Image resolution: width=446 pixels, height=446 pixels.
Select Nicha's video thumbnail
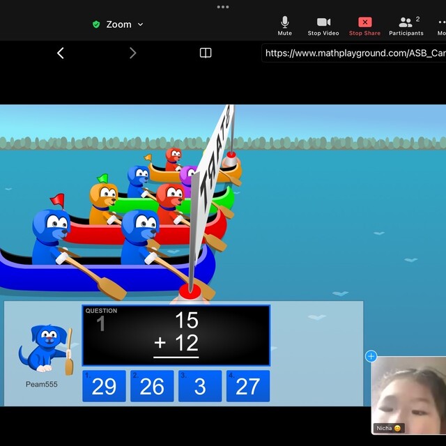(x=409, y=395)
